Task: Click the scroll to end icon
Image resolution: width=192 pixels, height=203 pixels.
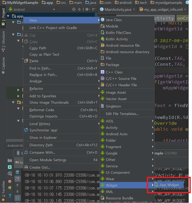Action: tap(17, 179)
